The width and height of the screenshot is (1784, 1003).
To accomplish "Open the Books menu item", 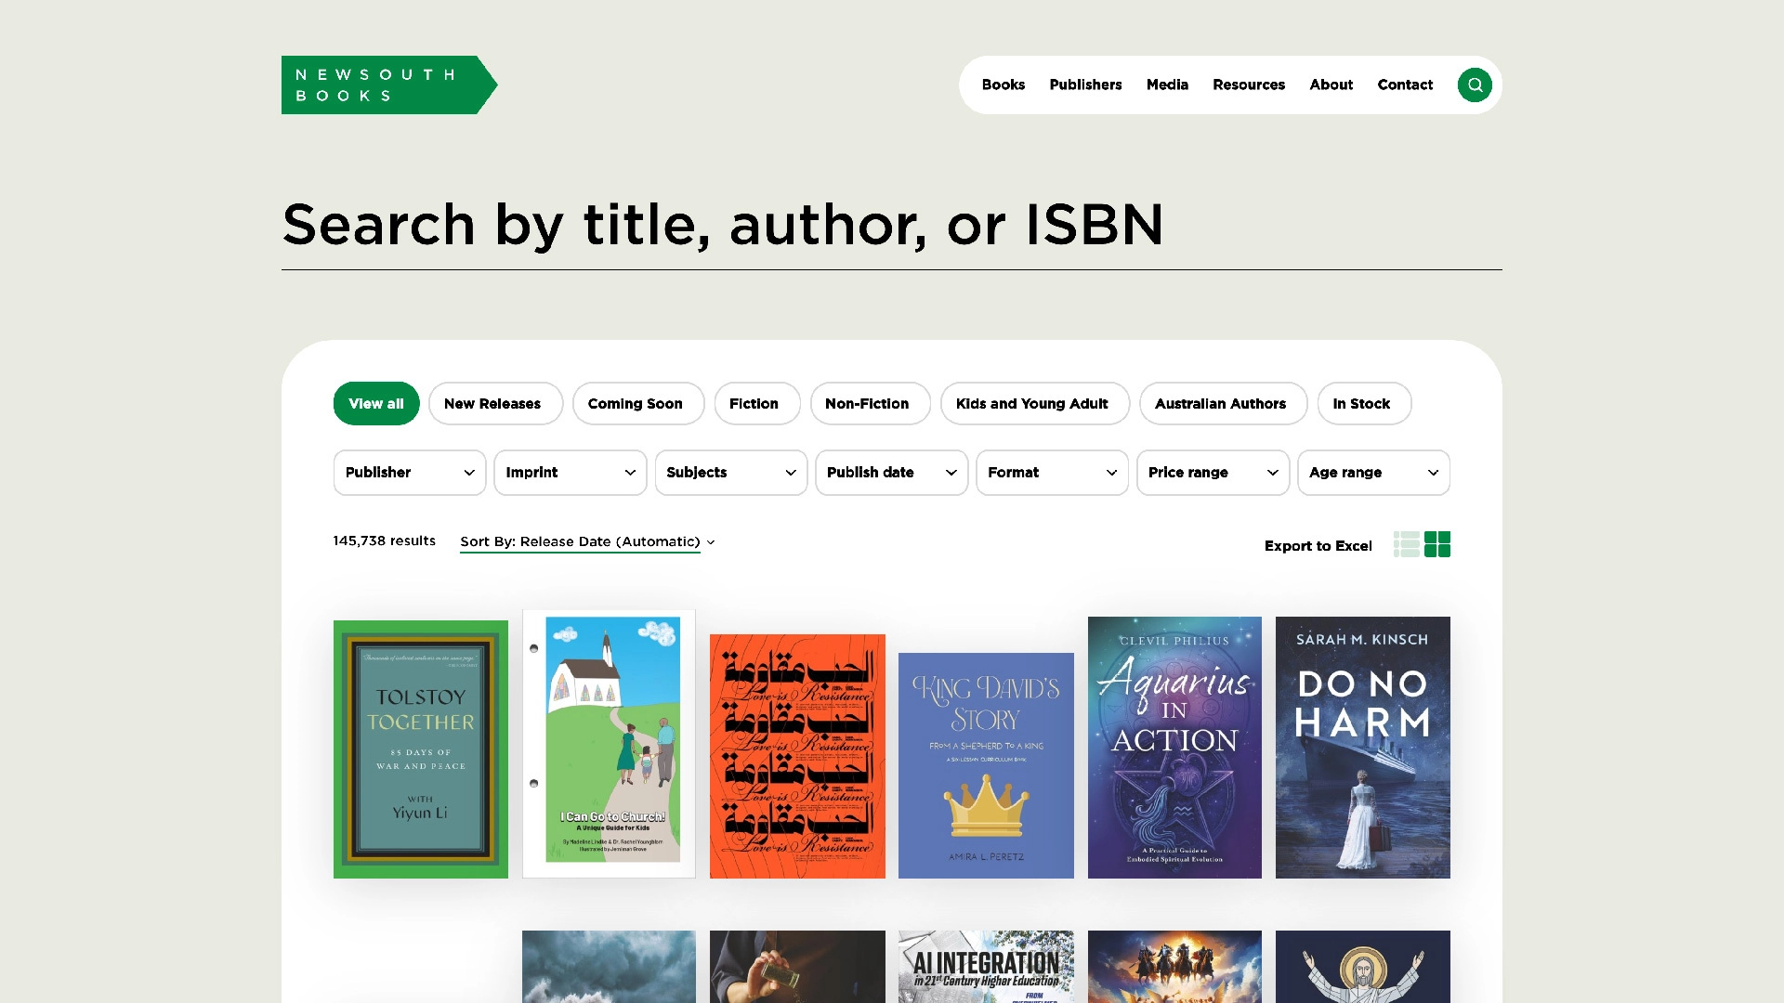I will tap(1003, 85).
